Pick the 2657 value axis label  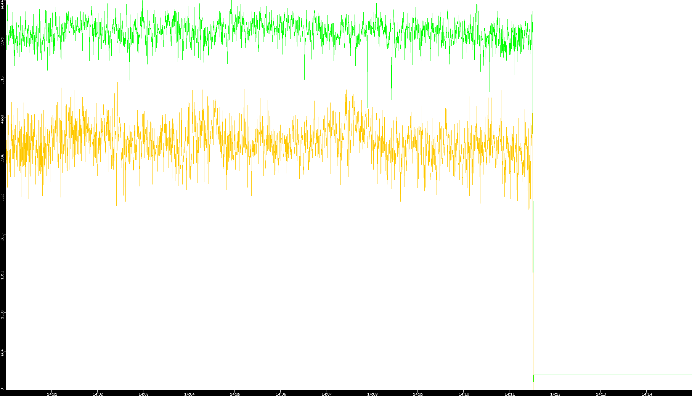[x=2, y=236]
